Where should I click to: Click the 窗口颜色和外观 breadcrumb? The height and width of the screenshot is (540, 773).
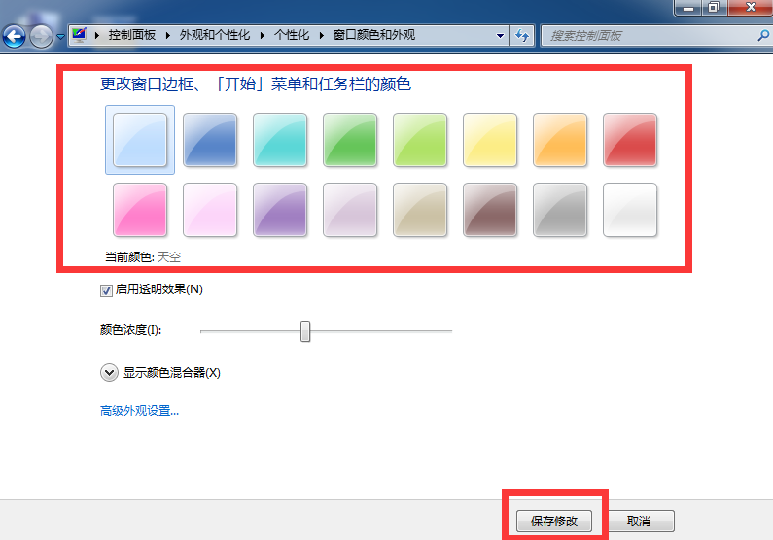374,35
